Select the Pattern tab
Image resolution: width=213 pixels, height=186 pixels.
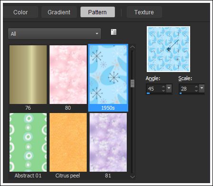pos(98,12)
